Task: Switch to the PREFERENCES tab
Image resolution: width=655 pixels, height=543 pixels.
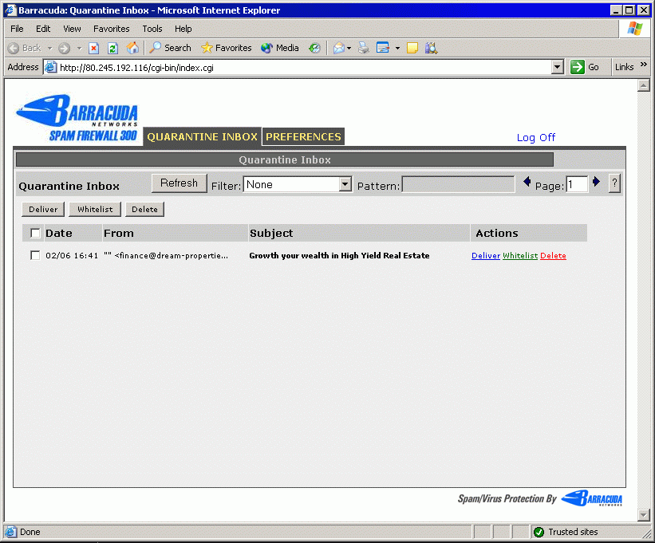Action: pos(303,137)
